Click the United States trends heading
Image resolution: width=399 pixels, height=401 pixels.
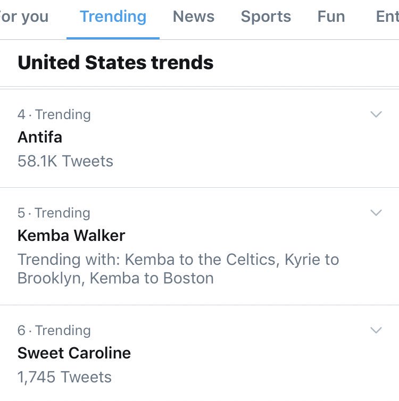[115, 63]
